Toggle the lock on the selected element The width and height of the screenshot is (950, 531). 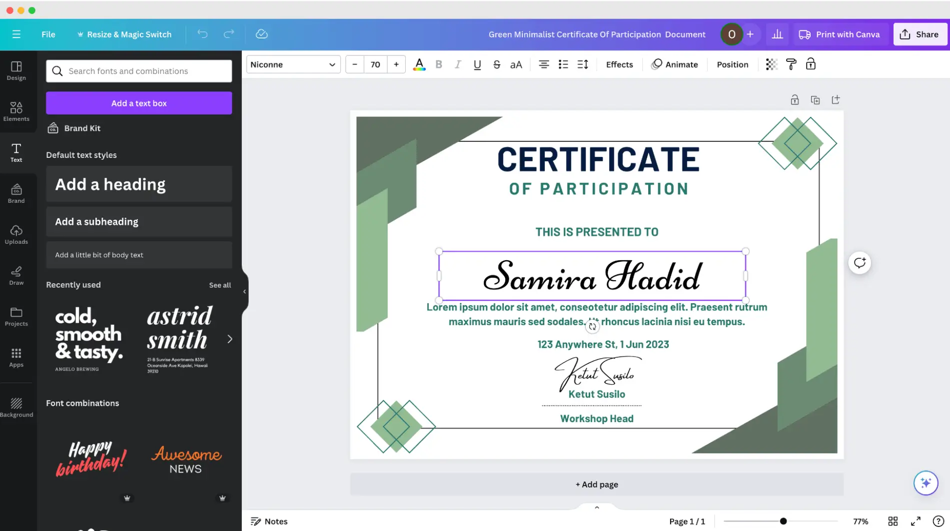pos(811,64)
